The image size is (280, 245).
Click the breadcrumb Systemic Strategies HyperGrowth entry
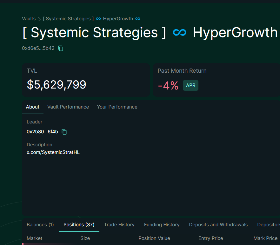(x=92, y=19)
